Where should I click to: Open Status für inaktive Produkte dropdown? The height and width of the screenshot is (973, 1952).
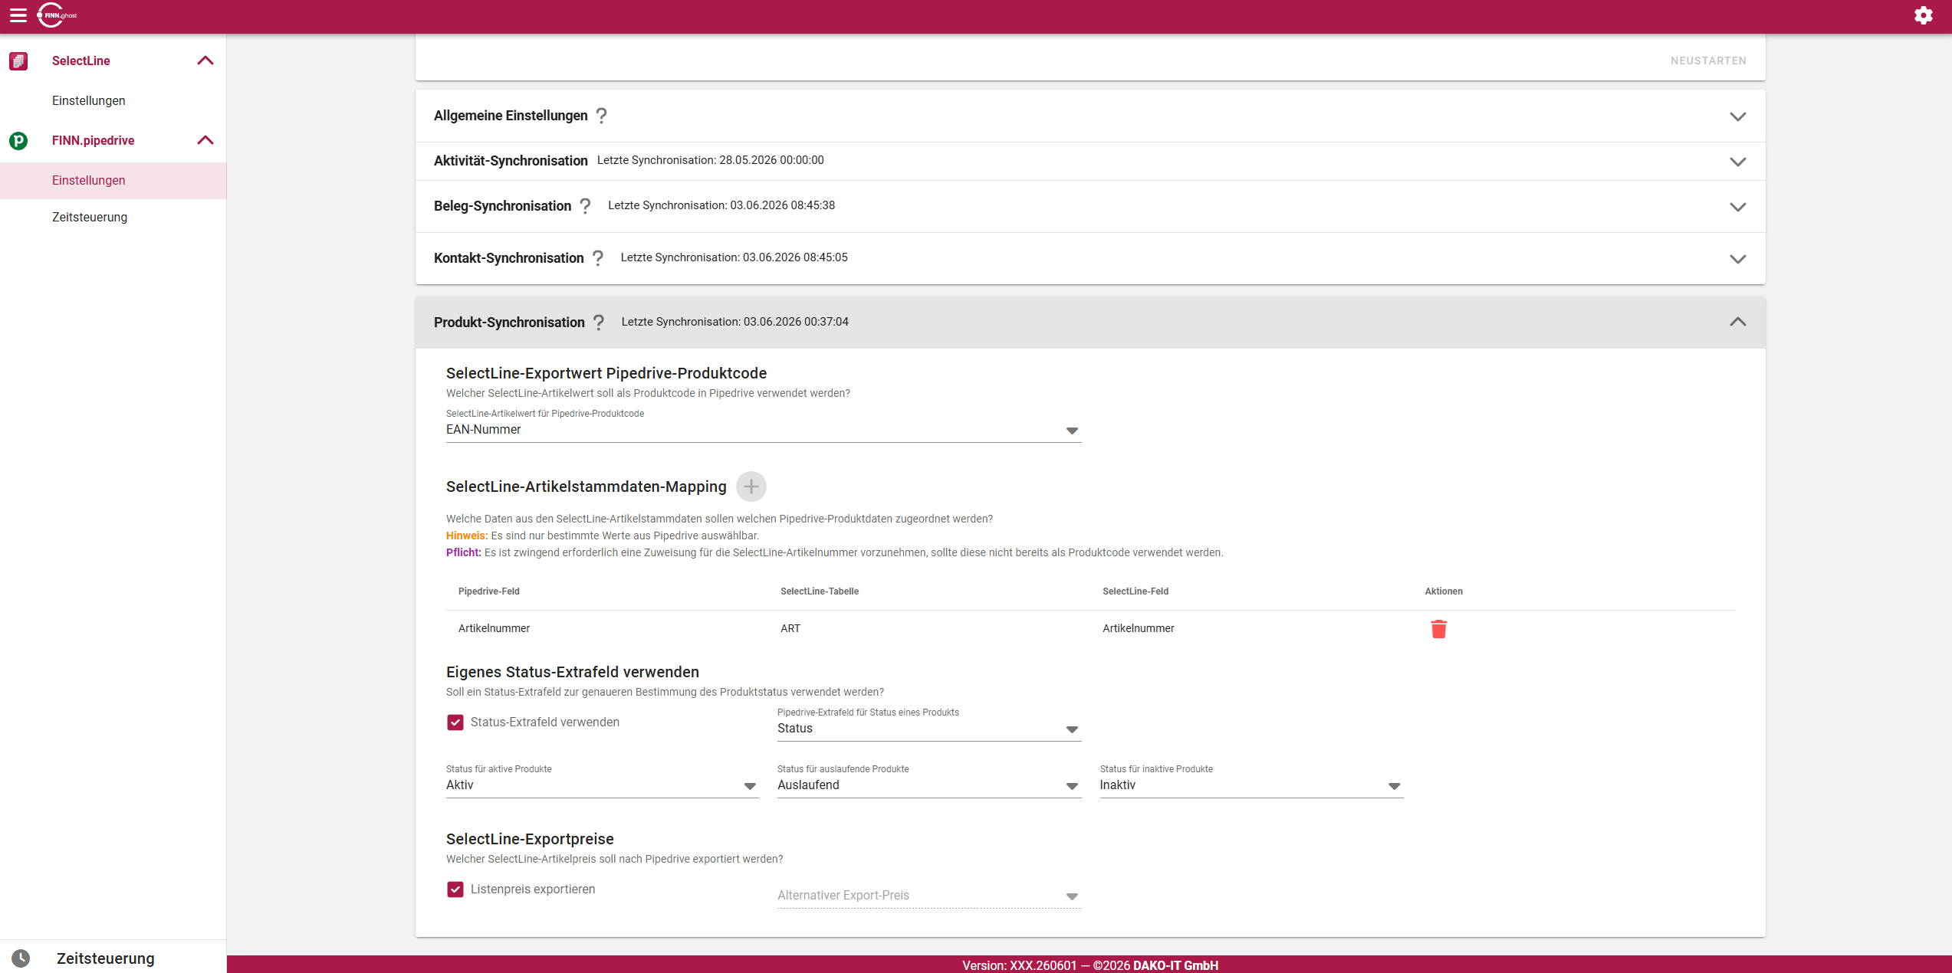tap(1251, 785)
